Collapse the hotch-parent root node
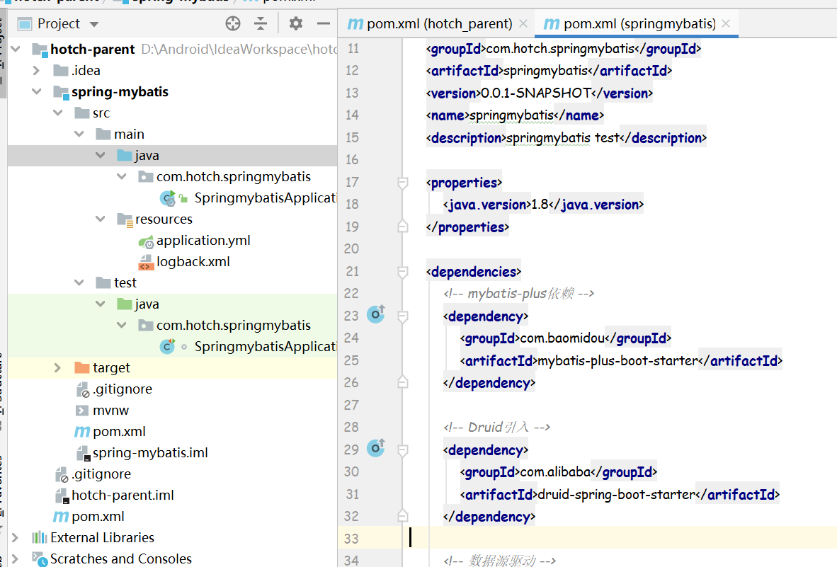The width and height of the screenshot is (837, 567). coord(16,49)
